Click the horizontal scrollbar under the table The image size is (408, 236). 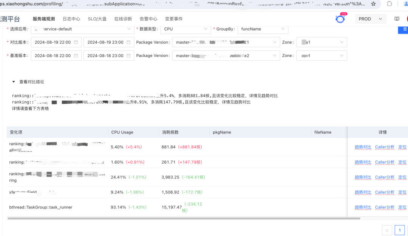coord(184,218)
